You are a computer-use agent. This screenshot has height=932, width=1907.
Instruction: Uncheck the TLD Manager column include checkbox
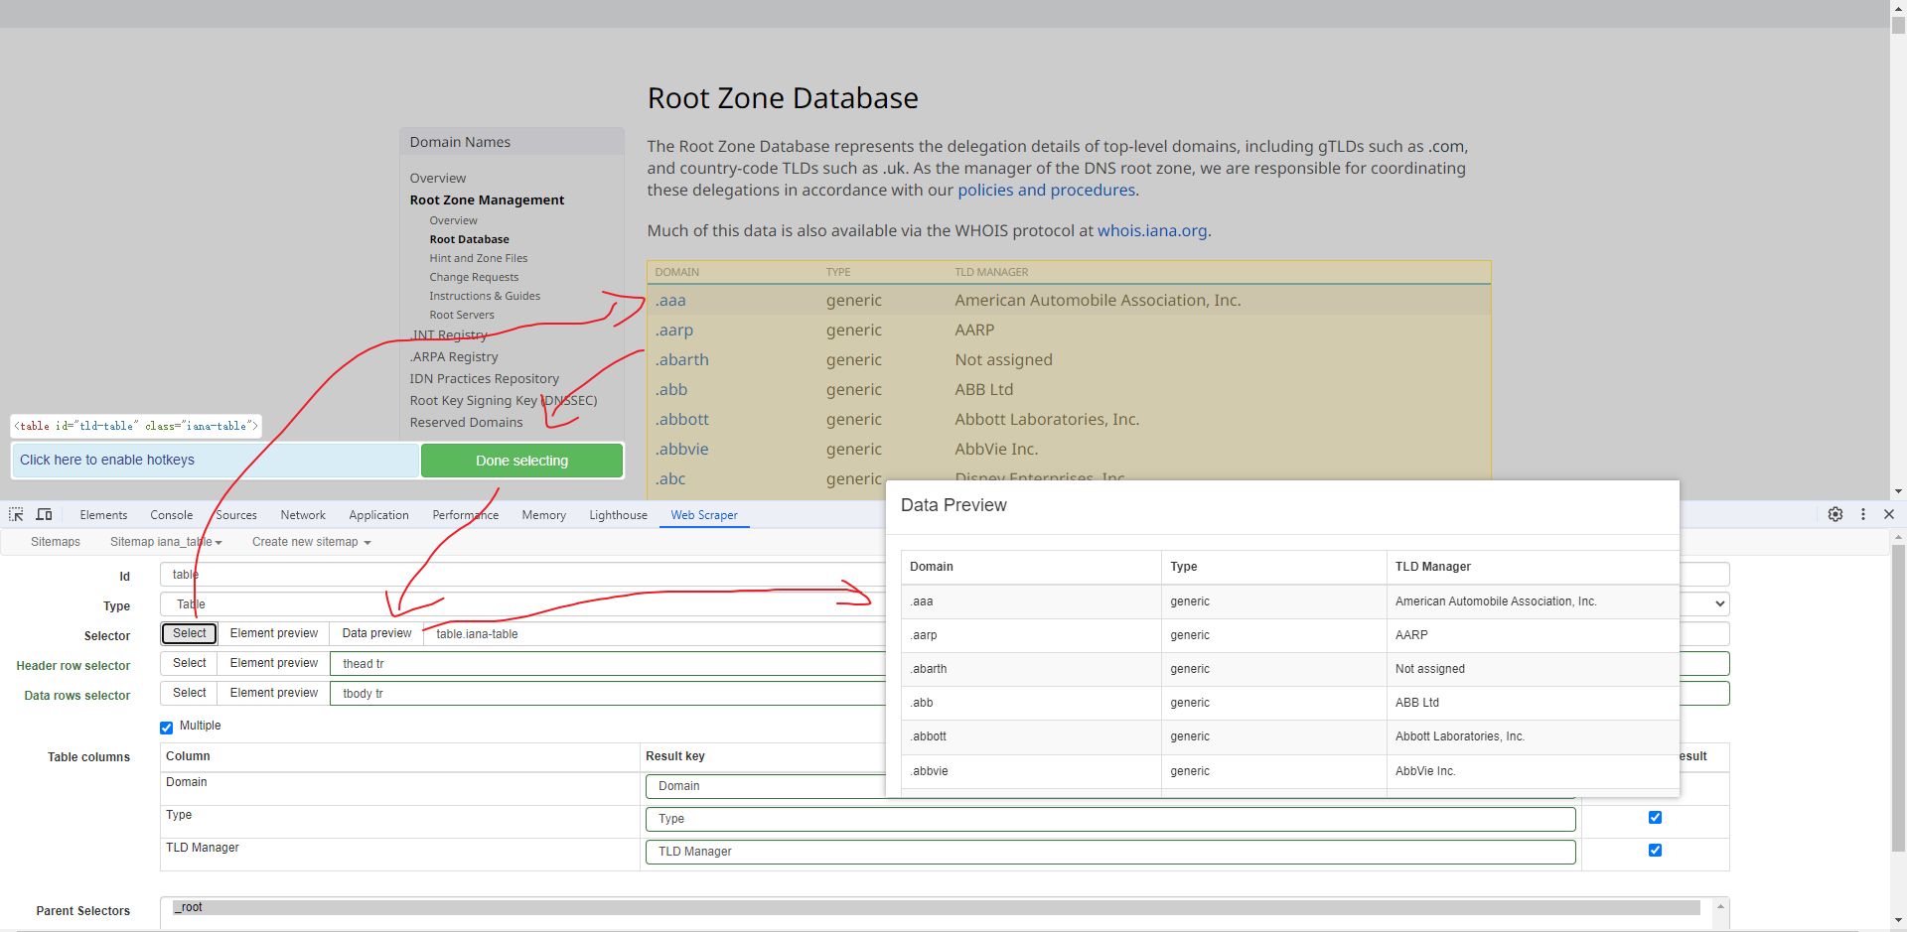1655,851
